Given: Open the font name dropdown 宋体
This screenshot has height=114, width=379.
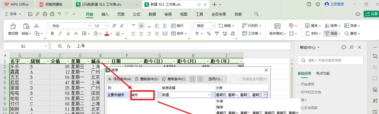Looking at the screenshot, I should (89, 26).
